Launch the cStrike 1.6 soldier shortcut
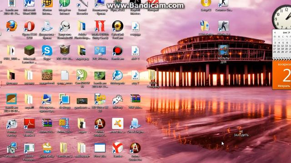Viewport: 291px width, 163px height. 223,26
